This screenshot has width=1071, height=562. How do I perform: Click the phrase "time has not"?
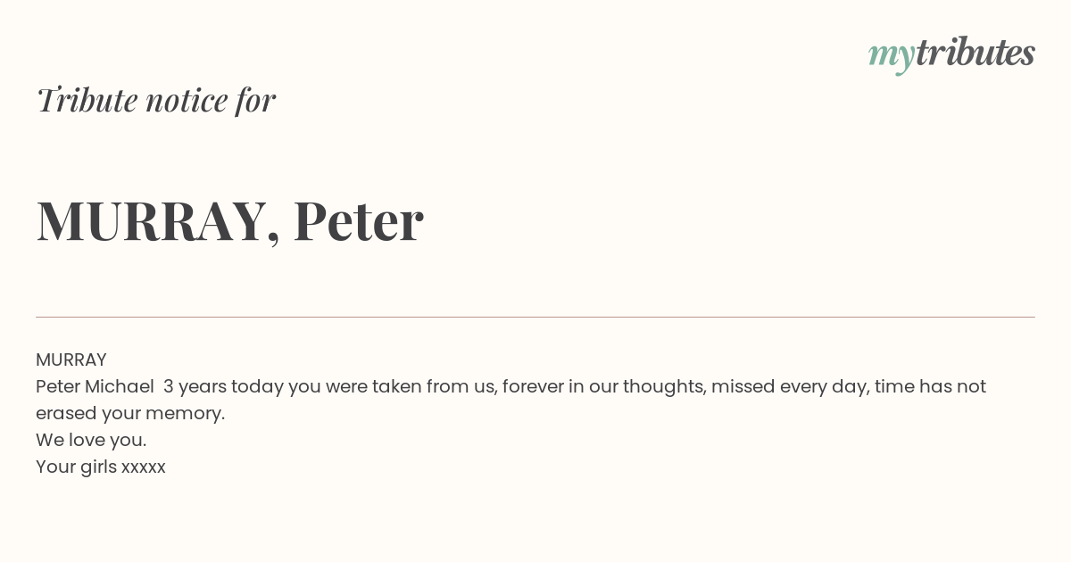coord(930,386)
